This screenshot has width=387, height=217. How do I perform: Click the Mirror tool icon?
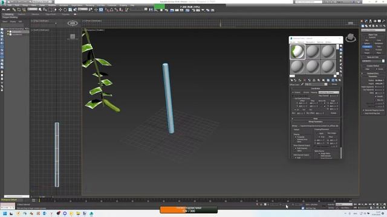(x=151, y=10)
